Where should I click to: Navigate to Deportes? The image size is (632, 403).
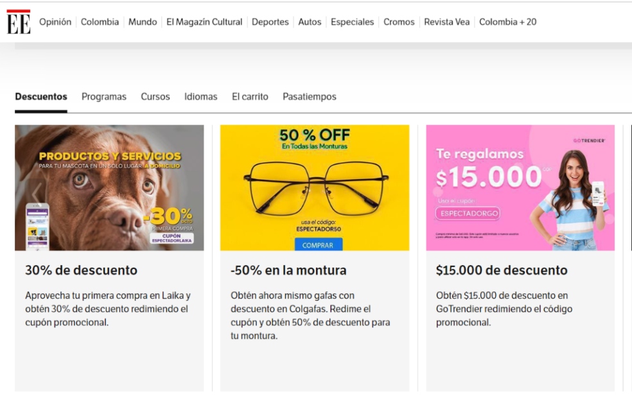click(270, 22)
